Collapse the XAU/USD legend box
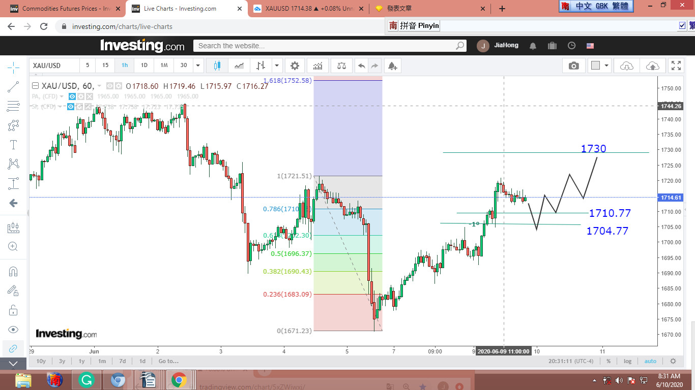This screenshot has width=695, height=390. 36,86
